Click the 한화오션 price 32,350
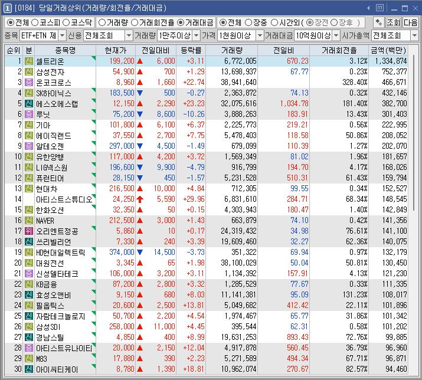Screen dimensions: 422x380 tap(123, 209)
